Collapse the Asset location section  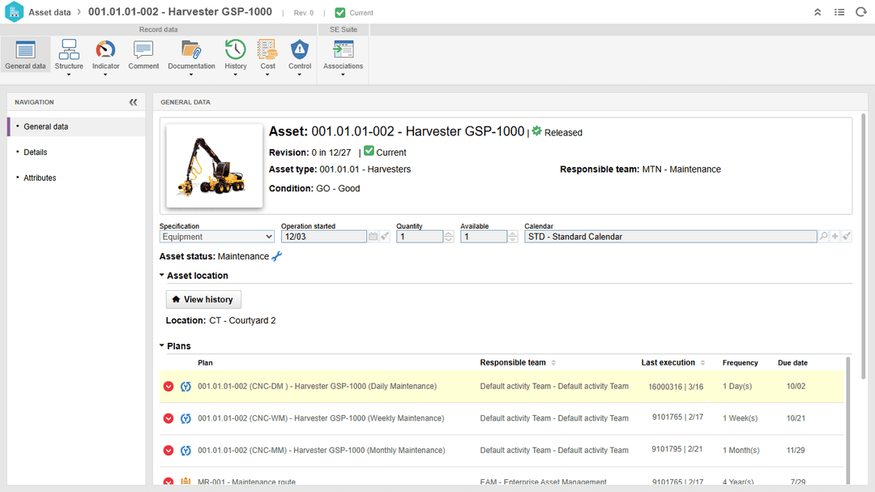click(x=162, y=276)
